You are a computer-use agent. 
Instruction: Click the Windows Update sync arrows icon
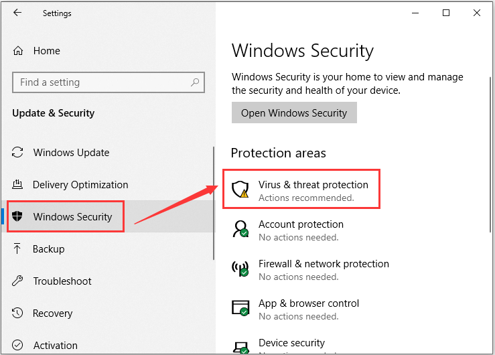pos(17,153)
